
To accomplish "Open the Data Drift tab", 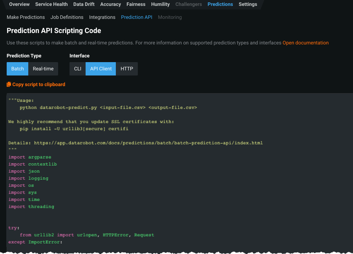I will click(84, 4).
